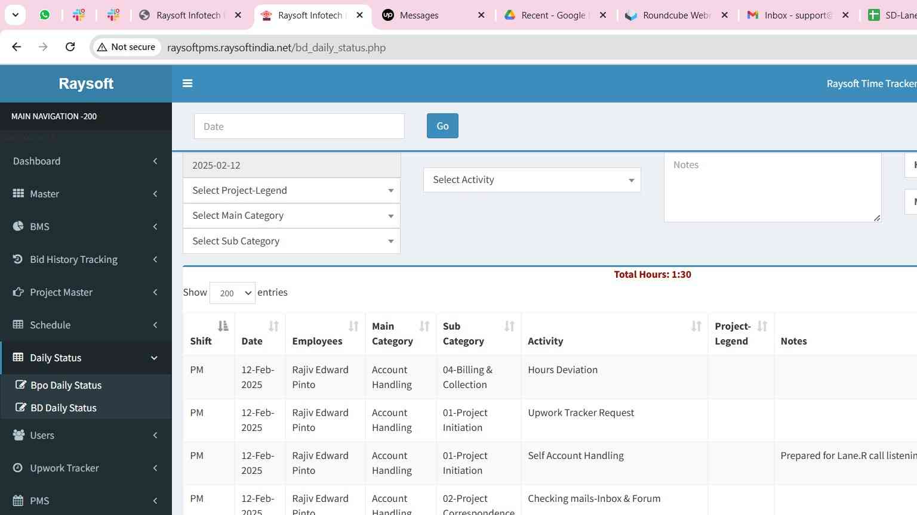This screenshot has height=515, width=917.
Task: Click the 2025-02-12 date field
Action: coord(291,165)
